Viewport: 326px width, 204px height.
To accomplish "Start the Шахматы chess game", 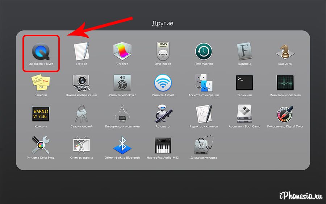I will tap(285, 52).
